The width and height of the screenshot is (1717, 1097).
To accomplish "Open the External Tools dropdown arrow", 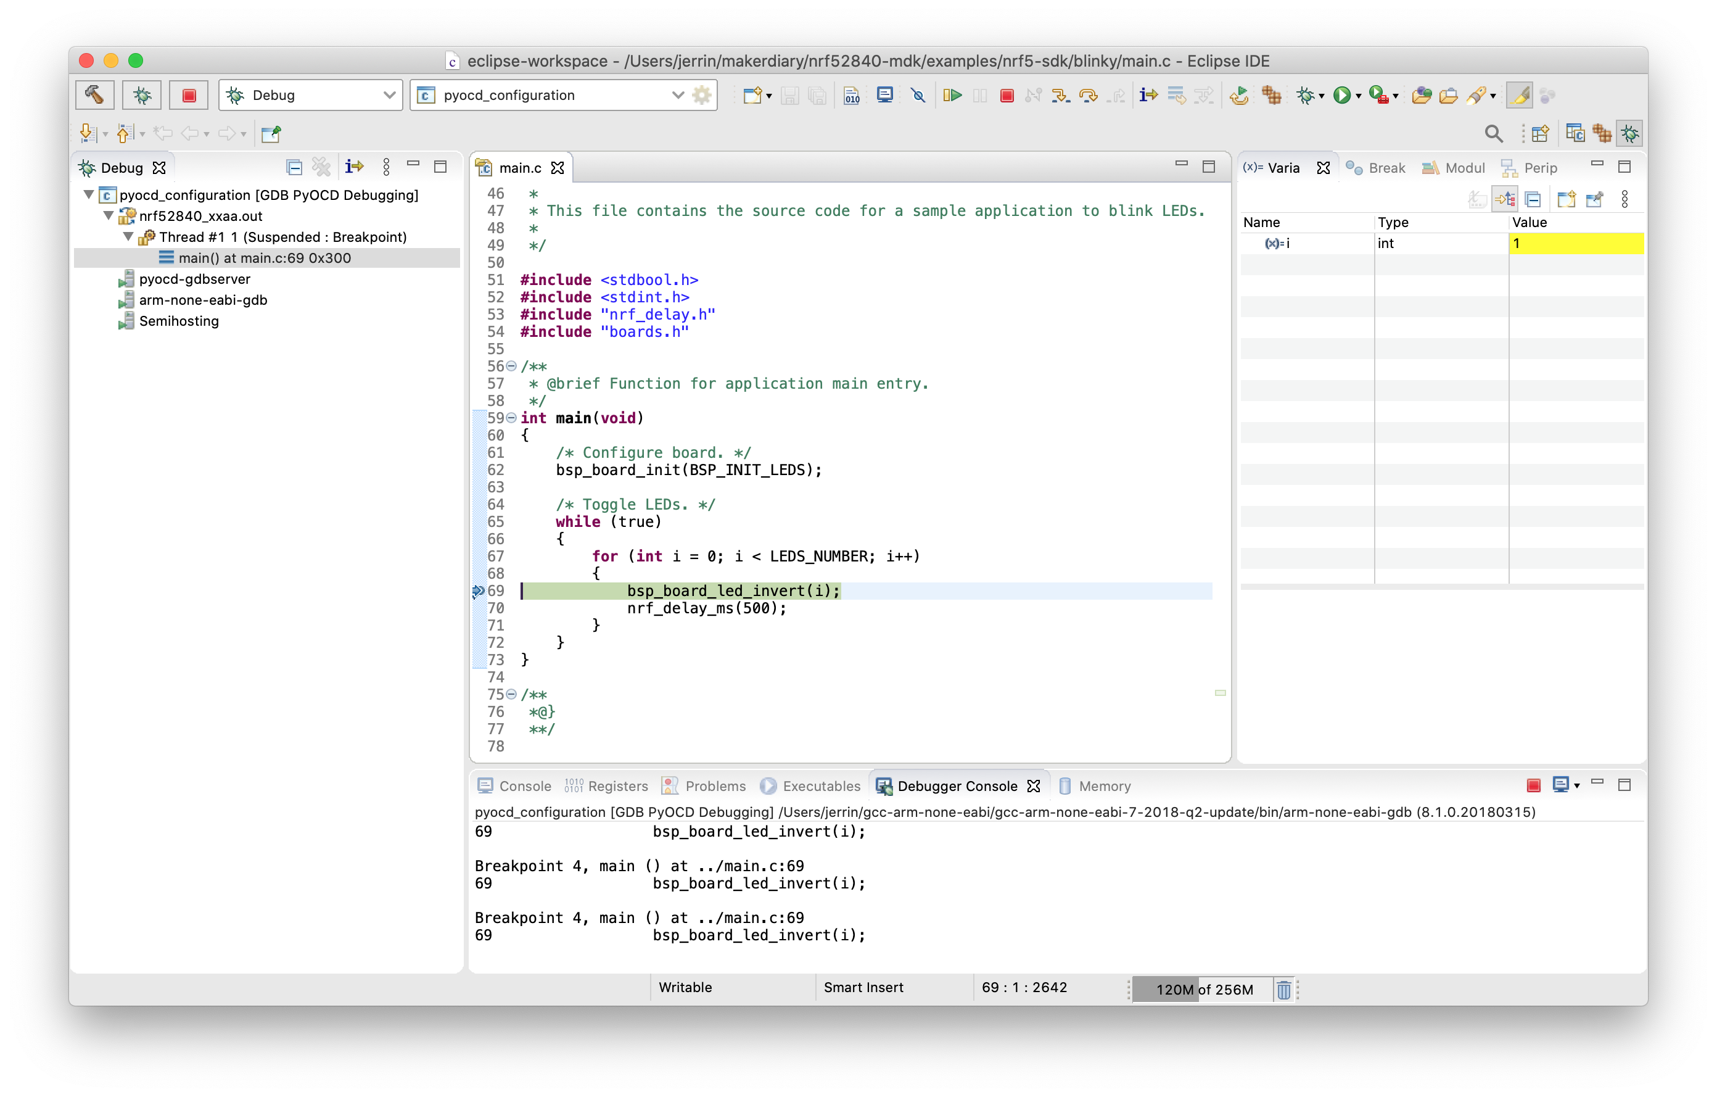I will coord(1396,96).
